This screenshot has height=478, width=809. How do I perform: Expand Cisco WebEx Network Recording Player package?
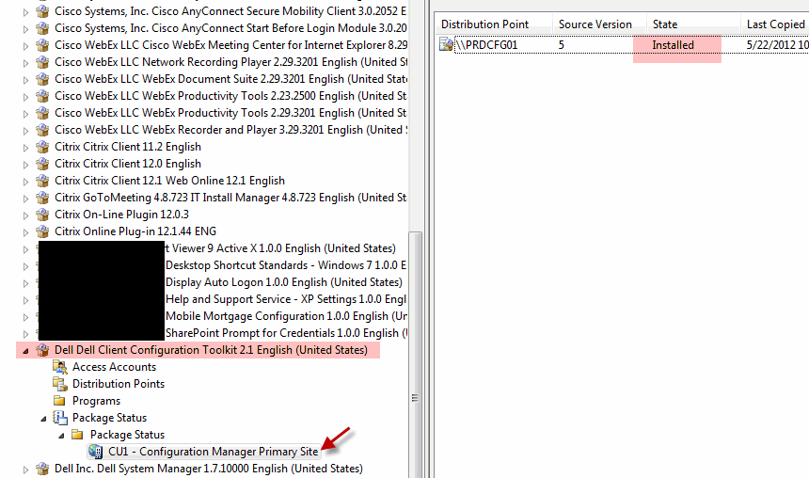pos(25,63)
